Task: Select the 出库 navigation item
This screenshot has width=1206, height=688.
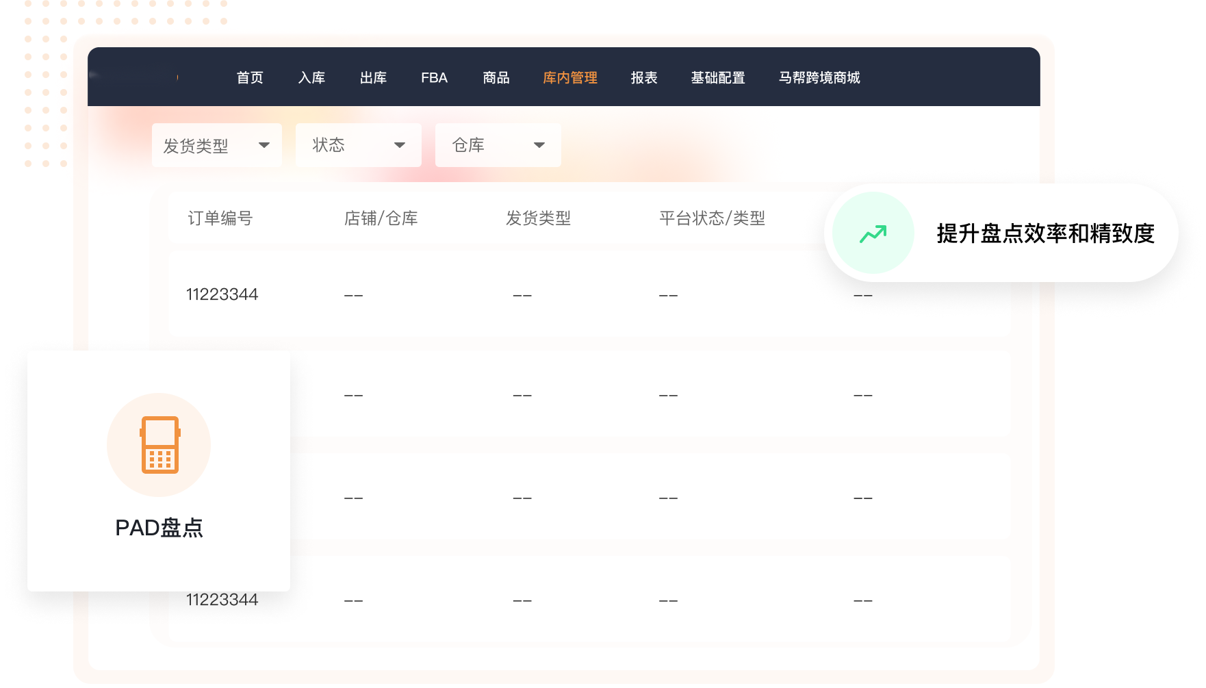Action: 373,78
